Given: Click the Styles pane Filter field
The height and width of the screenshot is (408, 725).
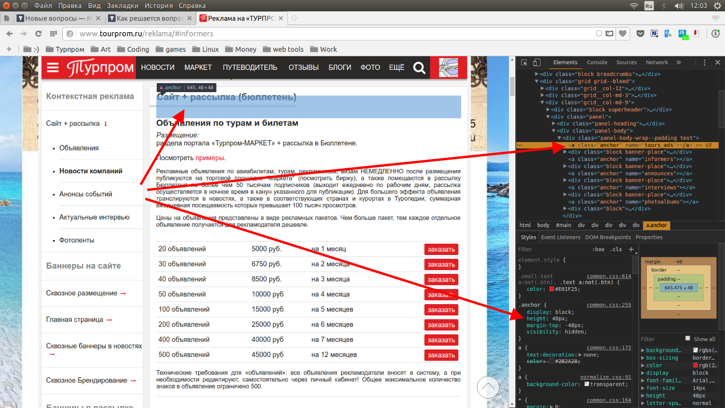Looking at the screenshot, I should point(552,249).
